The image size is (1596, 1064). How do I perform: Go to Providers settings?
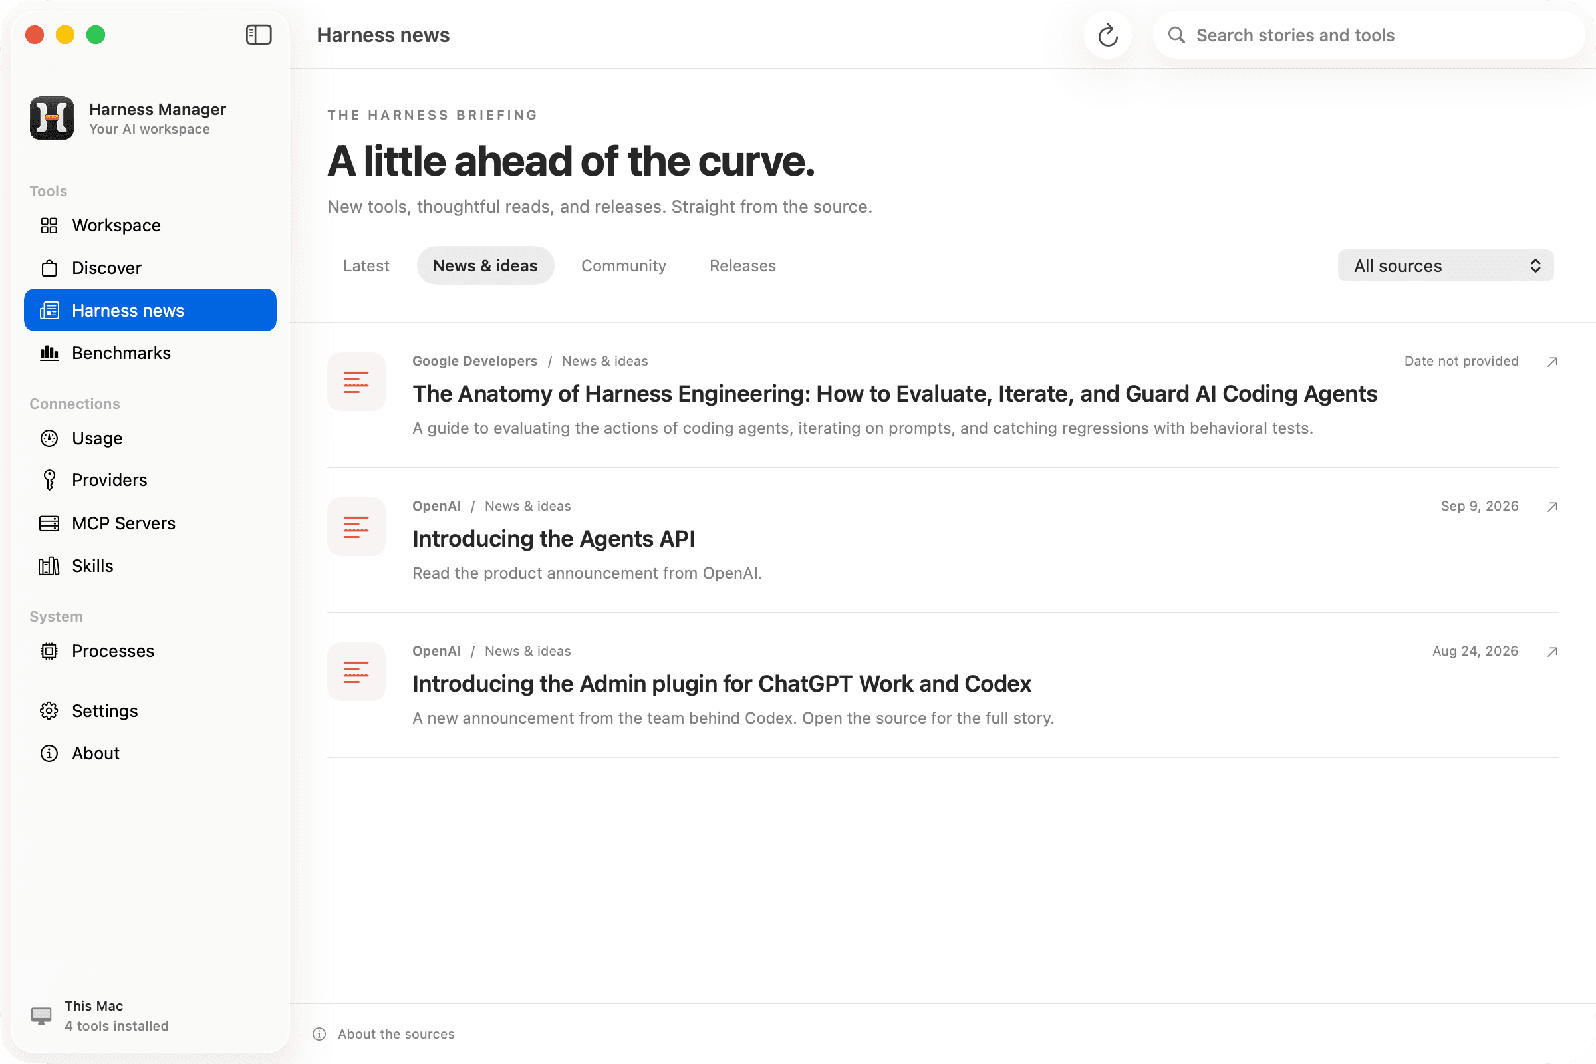150,480
